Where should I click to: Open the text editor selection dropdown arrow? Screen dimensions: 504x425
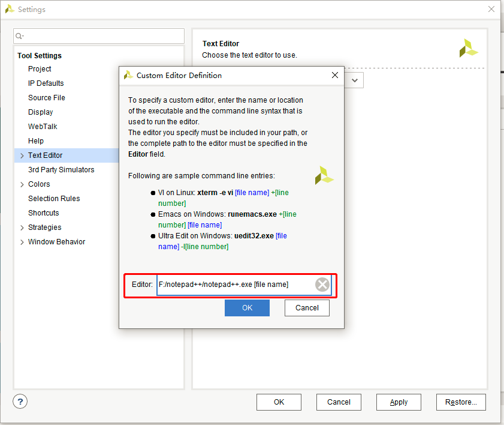click(355, 80)
